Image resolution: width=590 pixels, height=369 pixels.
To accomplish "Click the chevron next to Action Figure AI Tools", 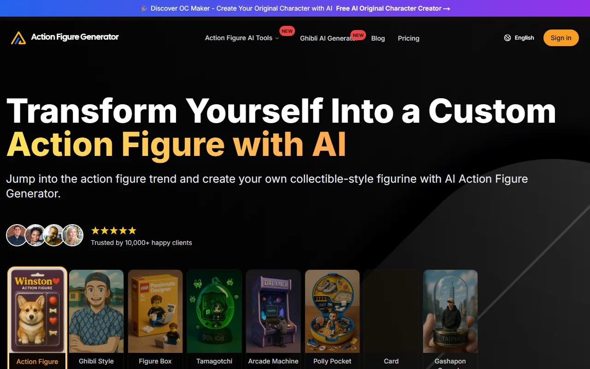I will point(277,38).
